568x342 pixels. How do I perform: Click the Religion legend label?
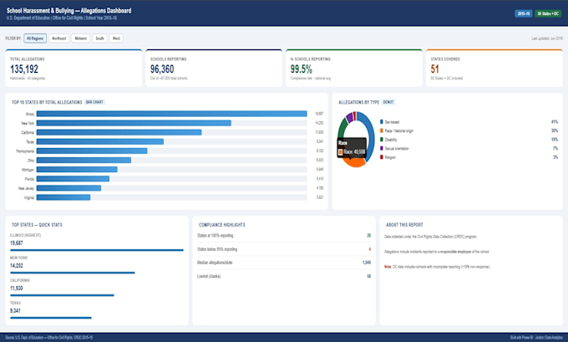pyautogui.click(x=390, y=157)
